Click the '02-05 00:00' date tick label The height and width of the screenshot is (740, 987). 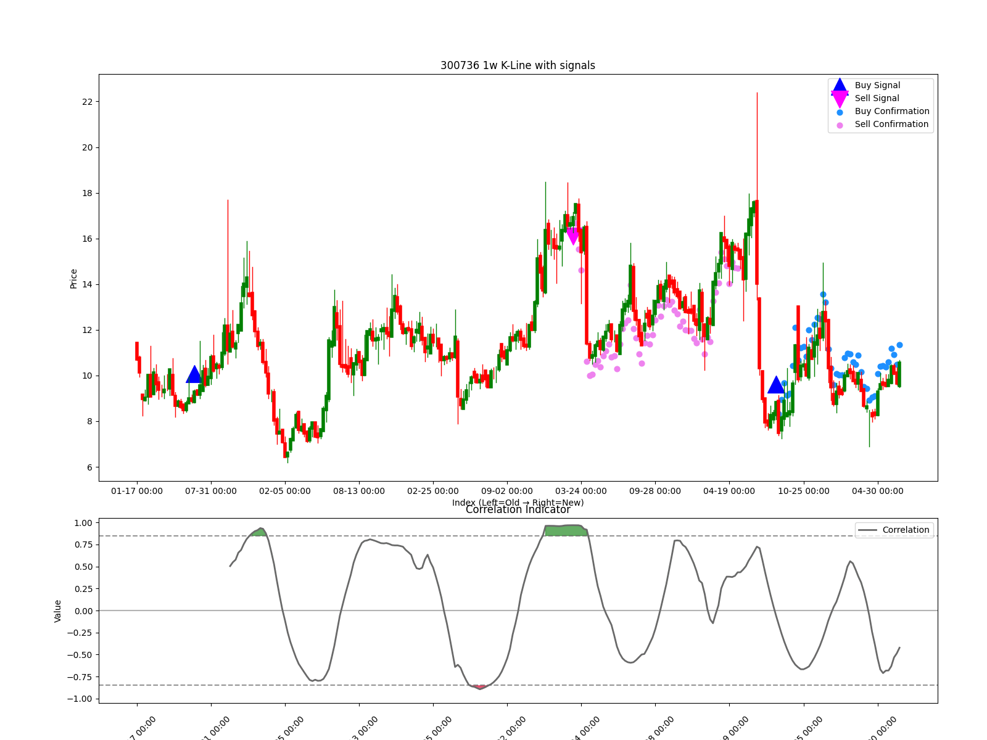click(x=285, y=491)
